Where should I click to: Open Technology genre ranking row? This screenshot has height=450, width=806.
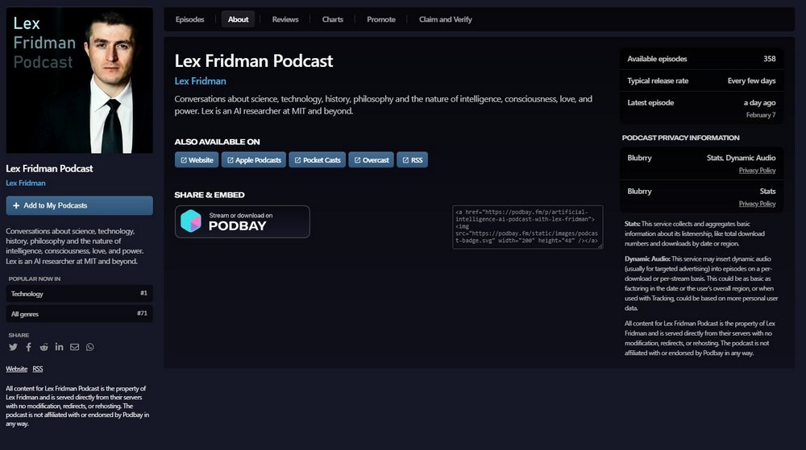(x=79, y=294)
